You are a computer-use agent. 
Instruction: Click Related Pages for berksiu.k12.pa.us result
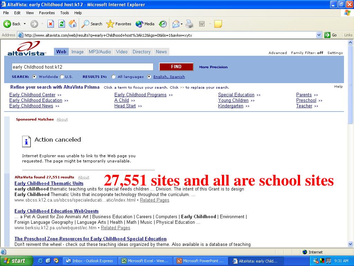coord(115,228)
